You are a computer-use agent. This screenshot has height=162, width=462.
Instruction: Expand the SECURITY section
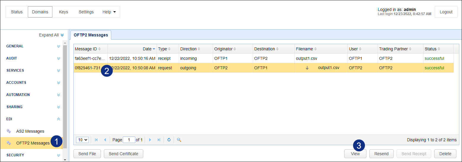pos(59,155)
